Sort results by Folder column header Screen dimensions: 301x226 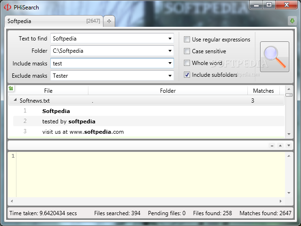point(168,91)
